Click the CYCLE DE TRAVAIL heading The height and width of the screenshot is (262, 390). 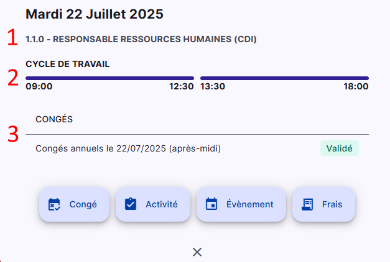[67, 64]
